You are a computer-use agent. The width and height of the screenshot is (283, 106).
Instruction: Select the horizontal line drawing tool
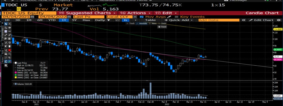[x=10, y=31]
